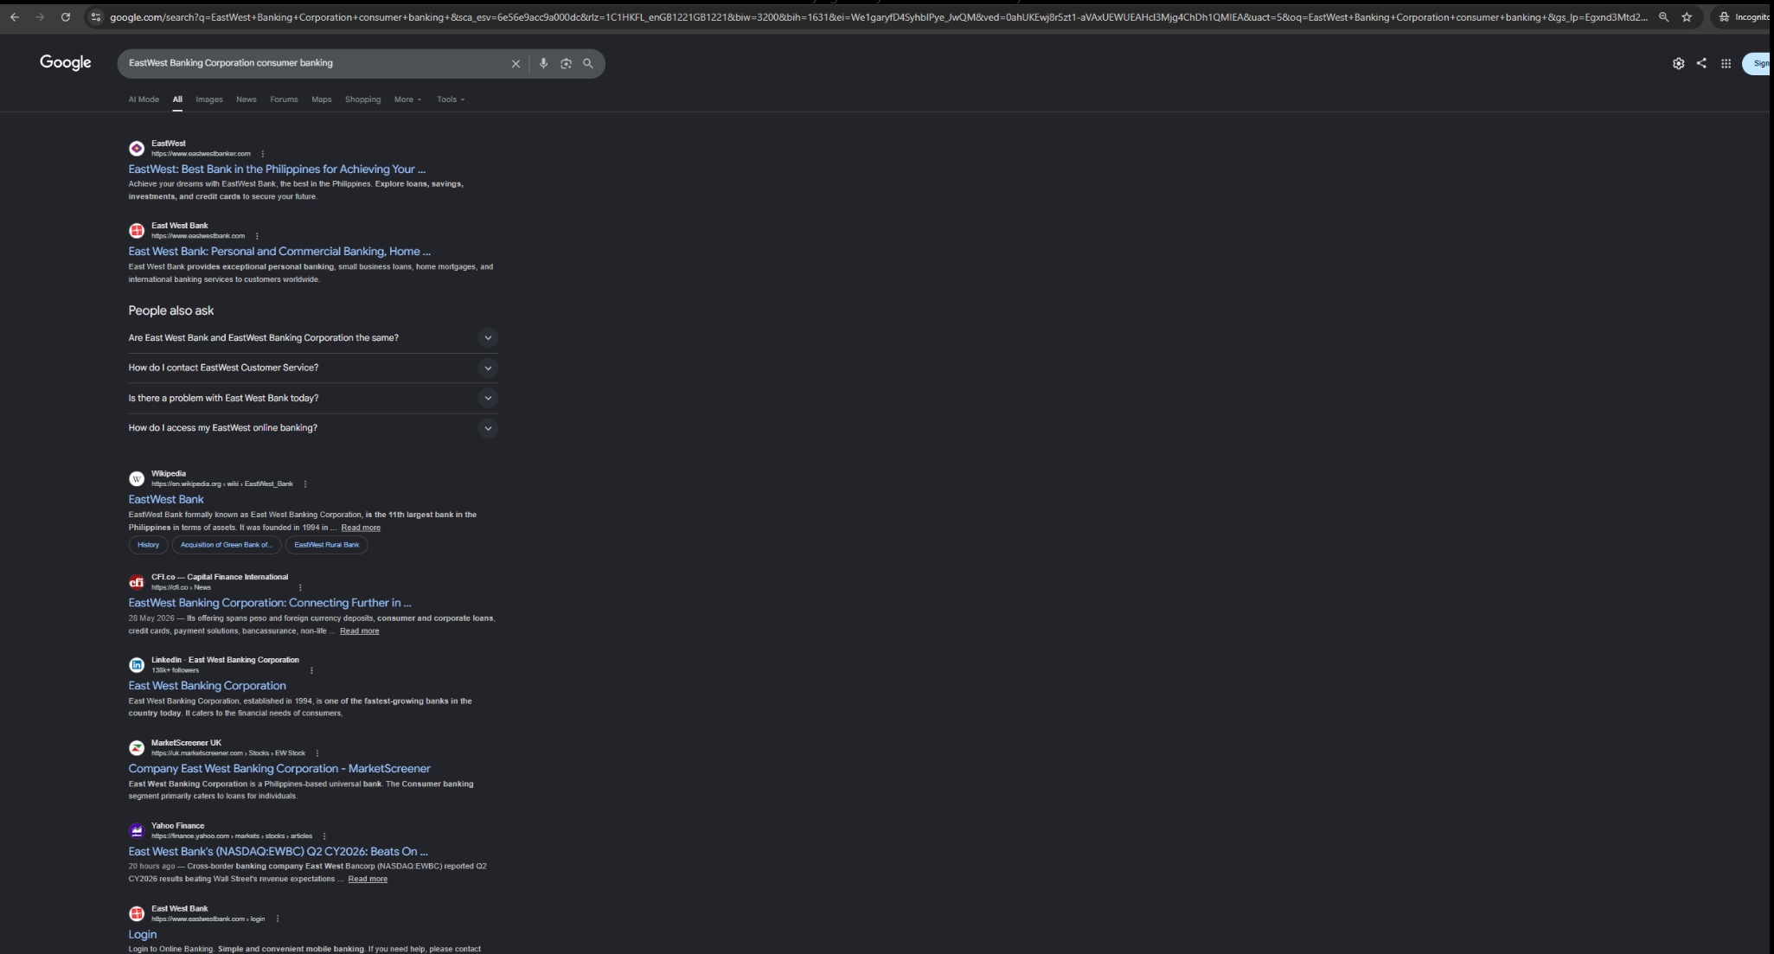Clear the search box with the X icon

pyautogui.click(x=516, y=63)
